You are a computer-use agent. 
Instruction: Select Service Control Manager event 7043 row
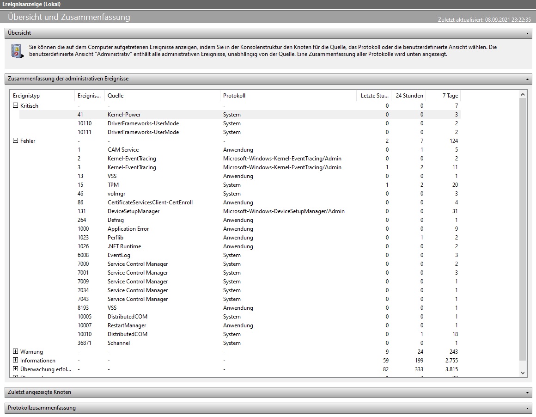coord(240,299)
